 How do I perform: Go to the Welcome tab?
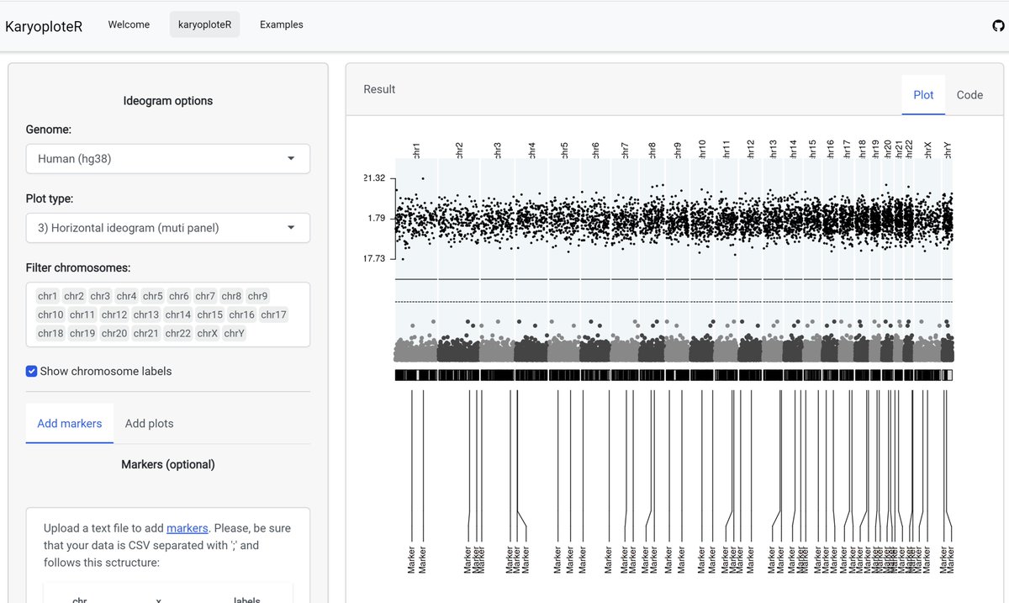click(x=129, y=24)
